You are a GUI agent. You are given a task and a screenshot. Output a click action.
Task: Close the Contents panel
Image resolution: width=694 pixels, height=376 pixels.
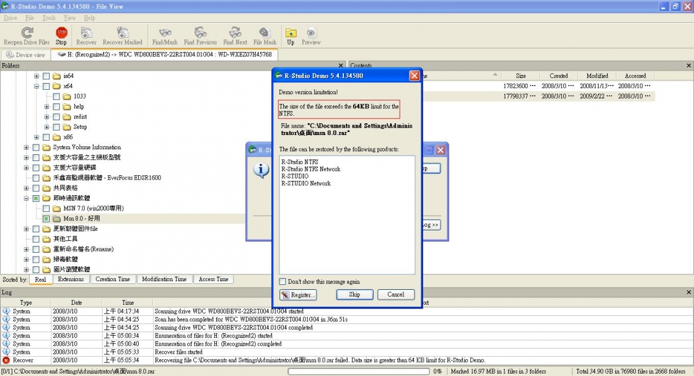pyautogui.click(x=688, y=66)
